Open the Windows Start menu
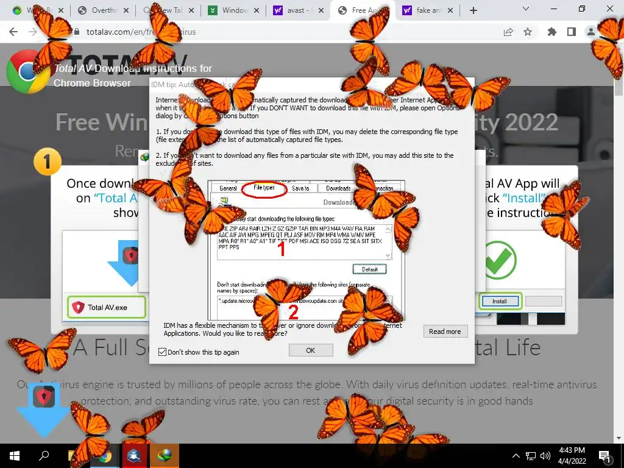The height and width of the screenshot is (468, 624). click(15, 456)
